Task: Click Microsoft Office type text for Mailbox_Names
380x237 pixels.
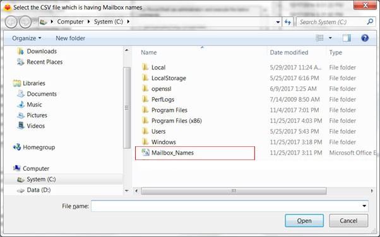Action: pyautogui.click(x=353, y=153)
